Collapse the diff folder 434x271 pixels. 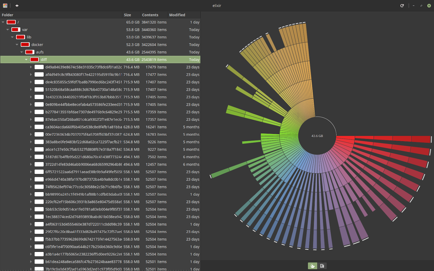click(26, 60)
